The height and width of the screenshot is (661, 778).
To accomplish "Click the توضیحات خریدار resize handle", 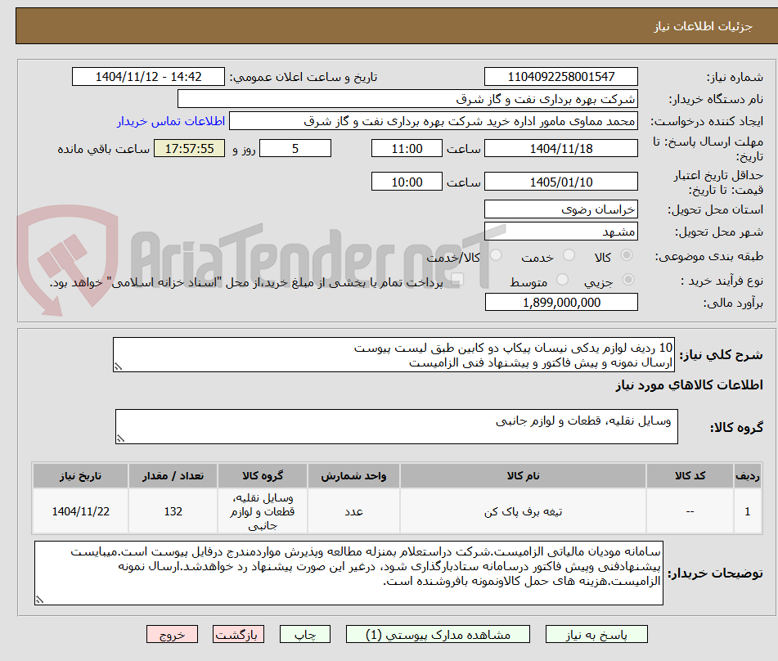I will pyautogui.click(x=40, y=600).
